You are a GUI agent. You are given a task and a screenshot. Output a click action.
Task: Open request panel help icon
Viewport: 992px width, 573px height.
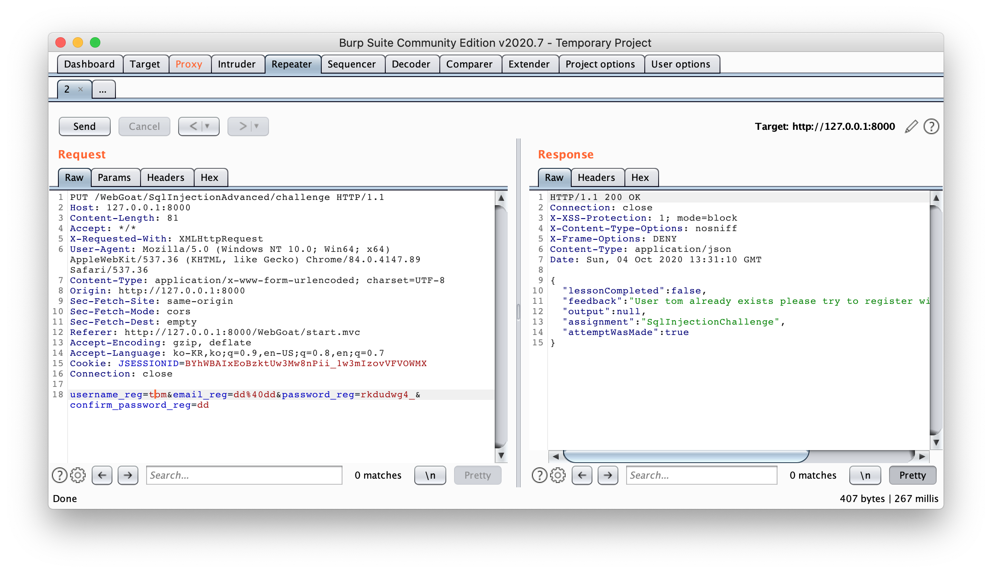pyautogui.click(x=59, y=475)
